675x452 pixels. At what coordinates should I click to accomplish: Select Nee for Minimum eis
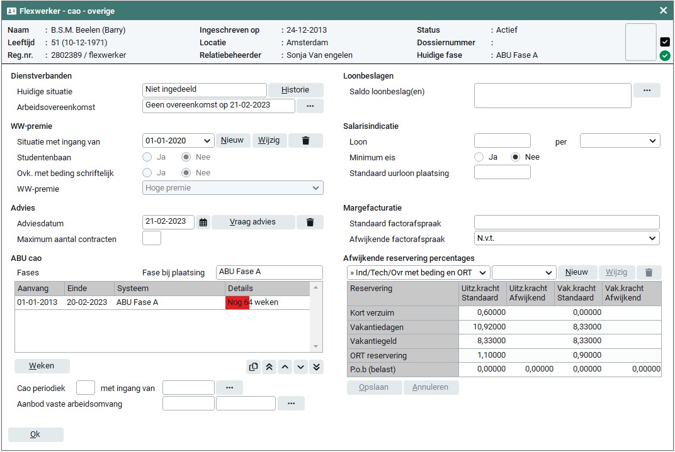pyautogui.click(x=516, y=157)
